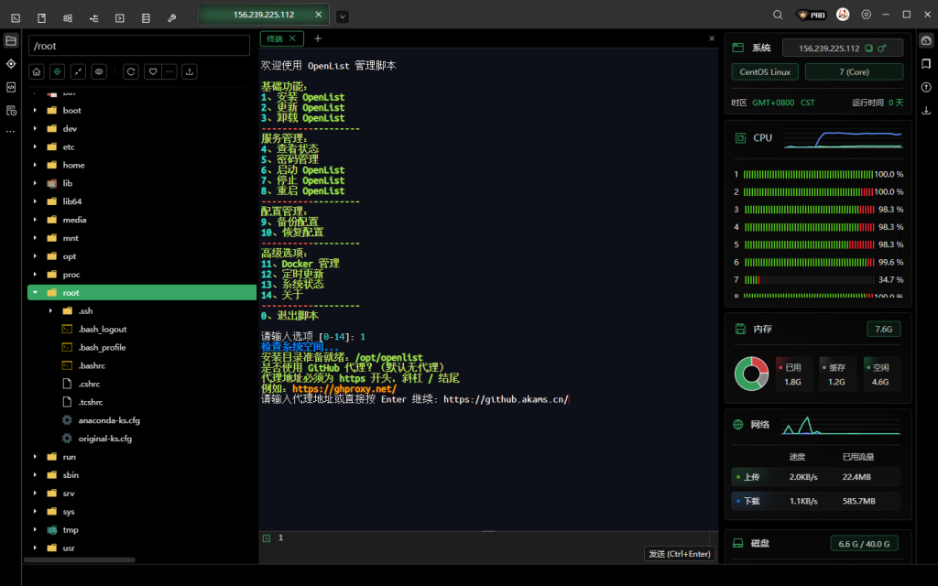Add a new terminal tab with plus
938x586 pixels.
[x=318, y=38]
